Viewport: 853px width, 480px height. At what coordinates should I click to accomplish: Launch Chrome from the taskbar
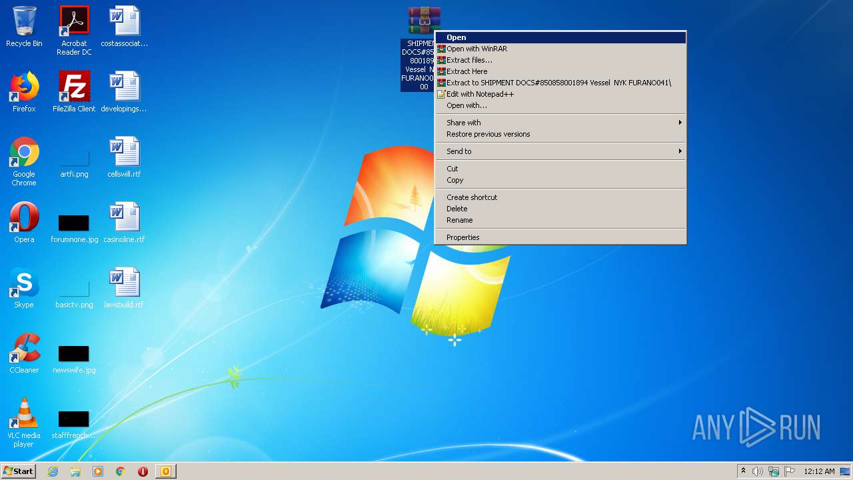click(x=121, y=471)
